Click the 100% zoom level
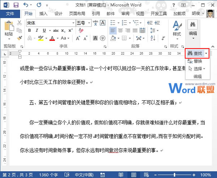 pos(205,175)
